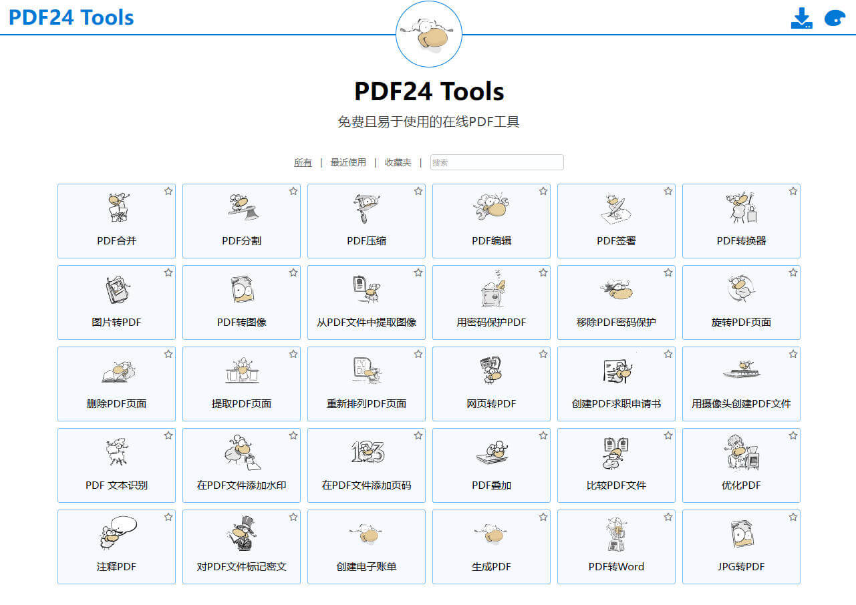This screenshot has height=605, width=856.
Task: Go to PDF24 Tools home link
Action: [72, 17]
